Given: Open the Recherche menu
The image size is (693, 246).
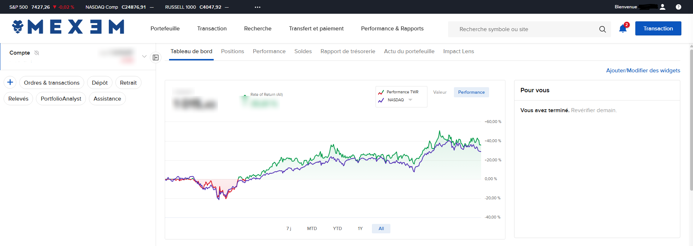Looking at the screenshot, I should click(x=258, y=29).
